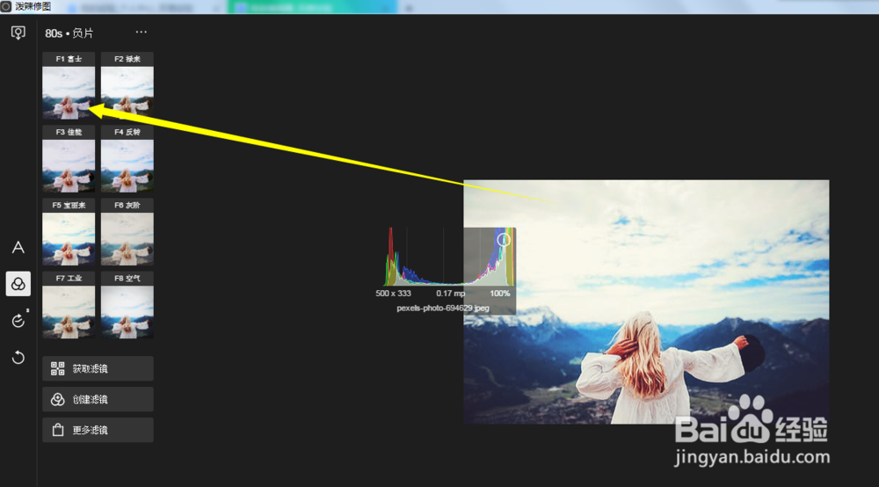
Task: Open the 80s • 负片 filter pack title
Action: (x=69, y=33)
